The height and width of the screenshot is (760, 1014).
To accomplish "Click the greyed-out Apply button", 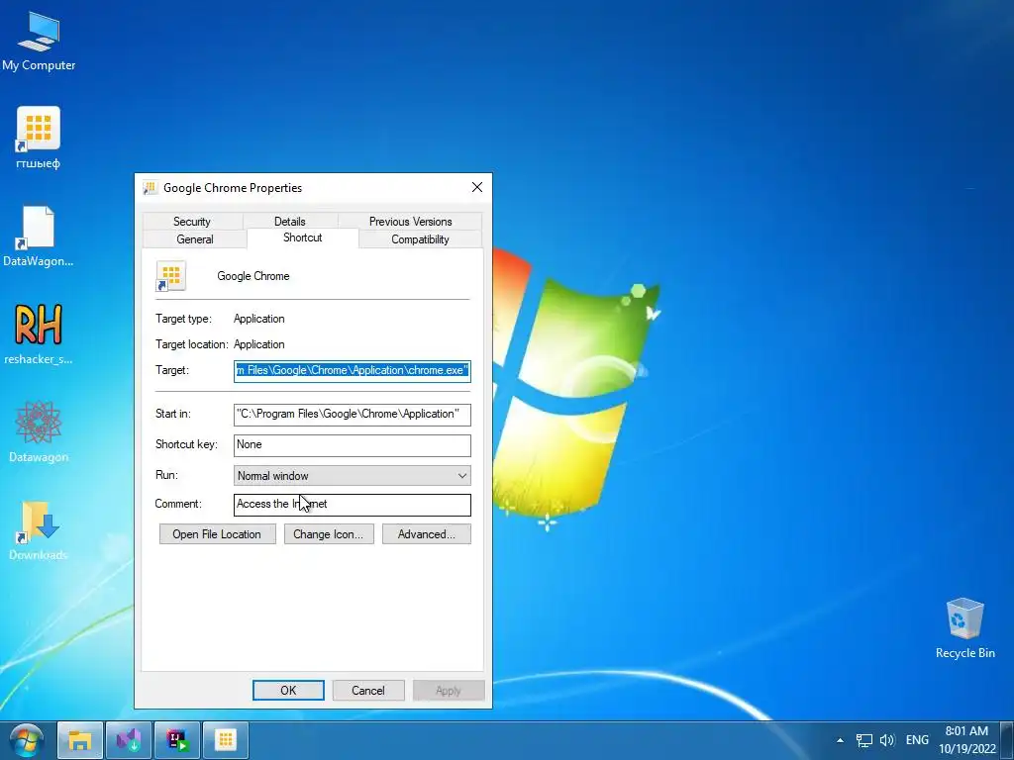I will click(449, 690).
